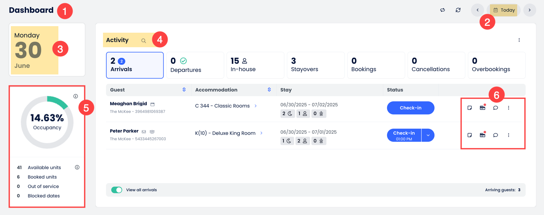Viewport: 544px width, 215px height.
Task: Click info icon beside Available units
Action: 77,167
